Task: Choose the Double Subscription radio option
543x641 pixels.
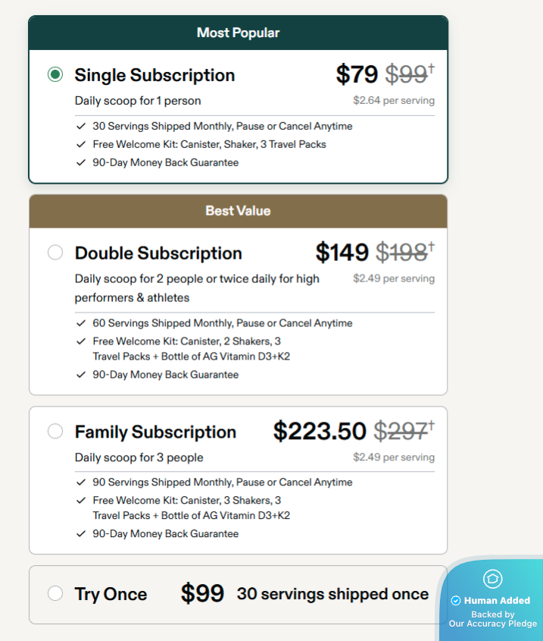Action: 55,253
